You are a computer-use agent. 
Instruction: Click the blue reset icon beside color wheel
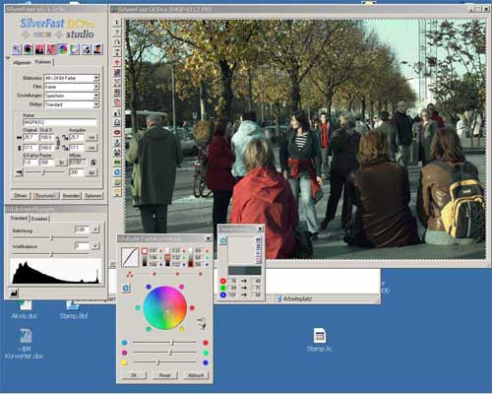click(x=126, y=289)
